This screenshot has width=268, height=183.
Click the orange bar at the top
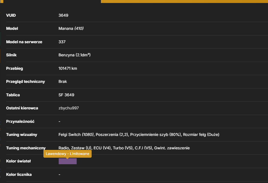pyautogui.click(x=184, y=1)
